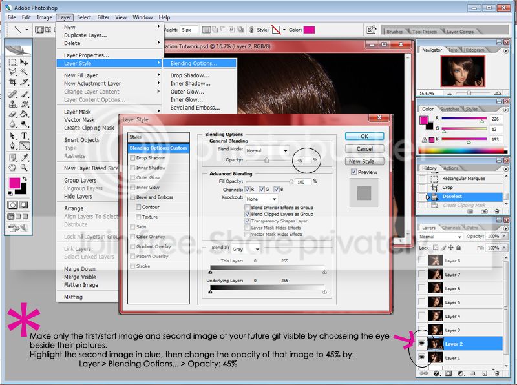The image size is (517, 385).
Task: Toggle the Drop Shadow style checkbox
Action: click(132, 158)
